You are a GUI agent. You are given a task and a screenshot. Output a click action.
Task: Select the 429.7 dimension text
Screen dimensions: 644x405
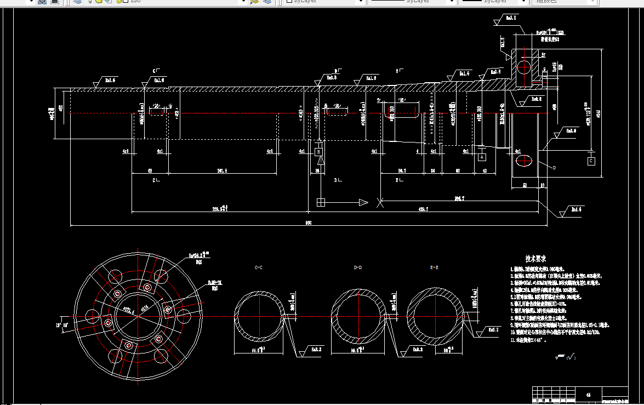click(424, 209)
